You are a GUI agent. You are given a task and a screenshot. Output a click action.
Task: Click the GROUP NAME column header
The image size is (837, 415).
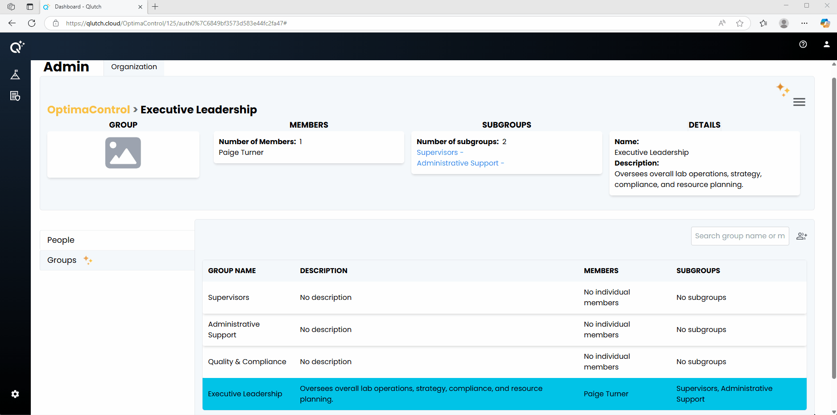(232, 271)
